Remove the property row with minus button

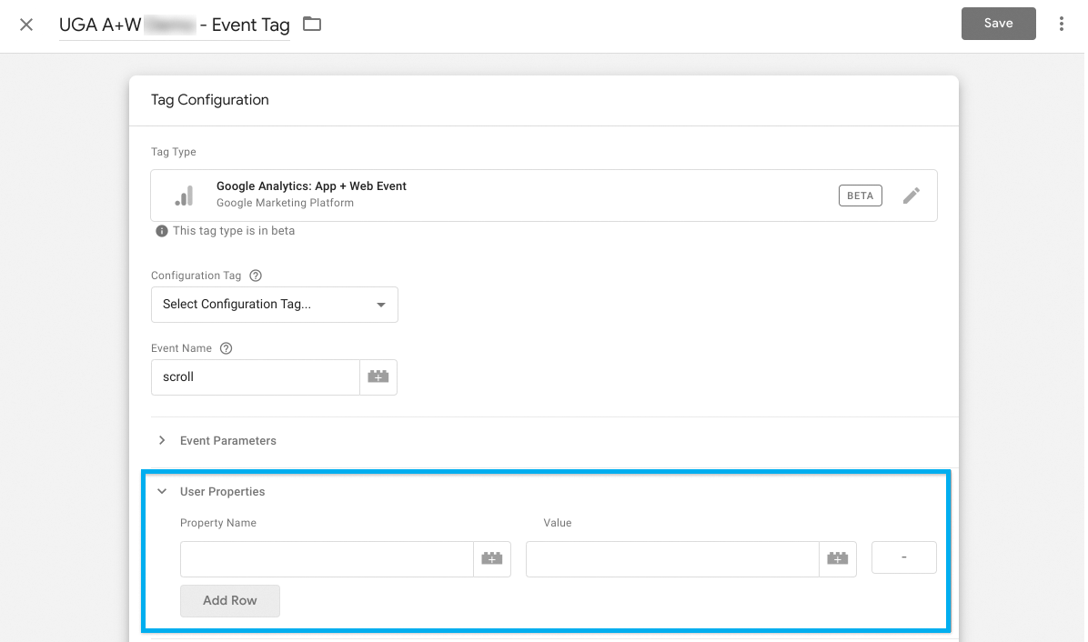tap(903, 558)
